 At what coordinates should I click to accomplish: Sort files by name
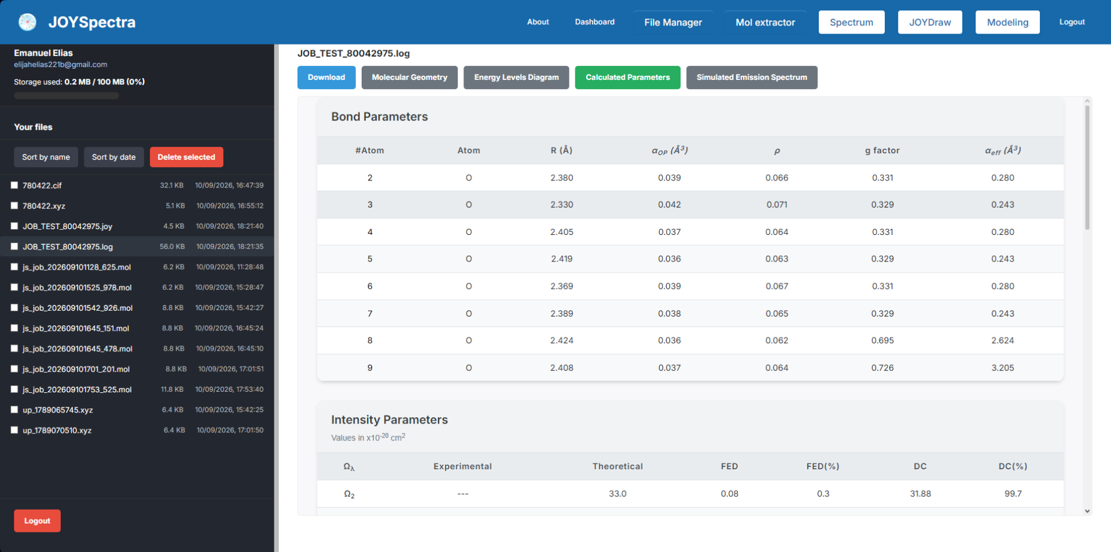click(x=46, y=157)
